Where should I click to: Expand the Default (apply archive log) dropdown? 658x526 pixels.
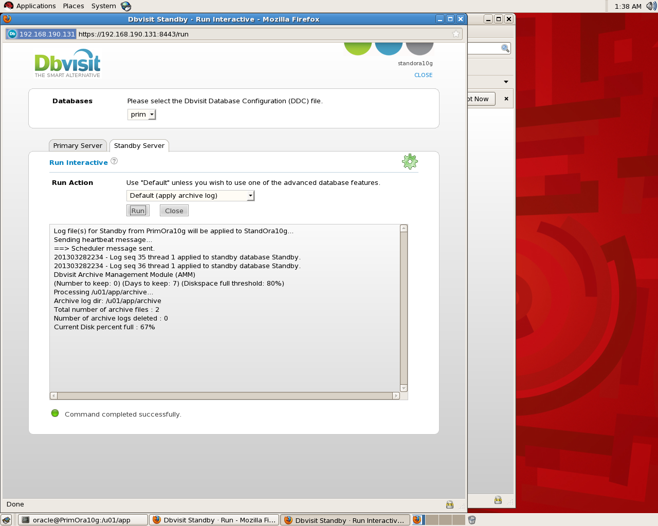[x=190, y=196]
